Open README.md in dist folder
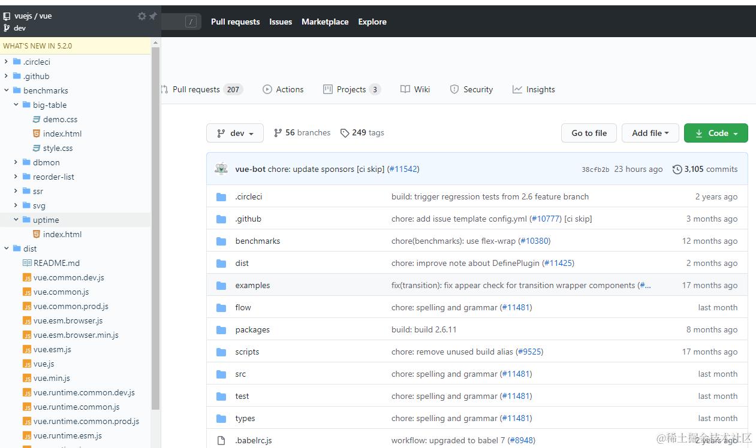The width and height of the screenshot is (756, 448). point(56,263)
